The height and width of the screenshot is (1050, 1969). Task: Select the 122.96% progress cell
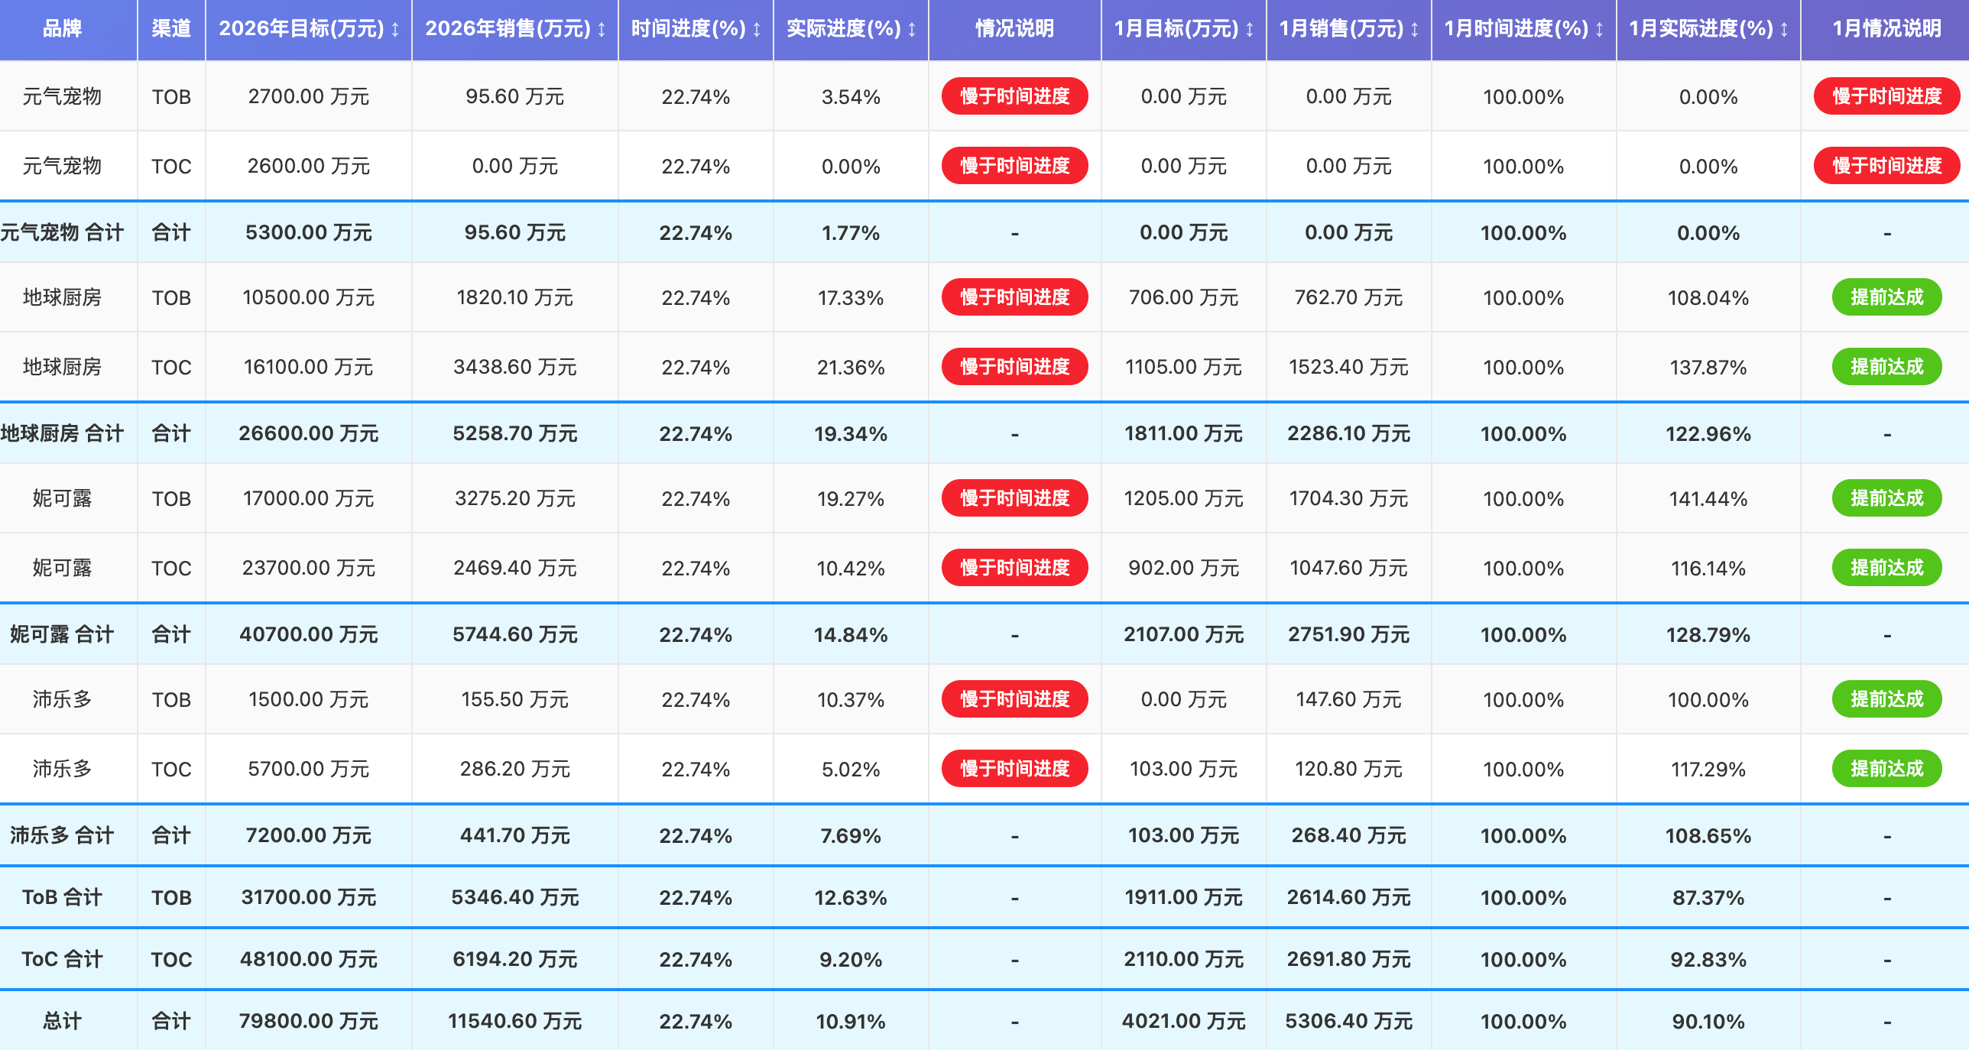click(1708, 433)
